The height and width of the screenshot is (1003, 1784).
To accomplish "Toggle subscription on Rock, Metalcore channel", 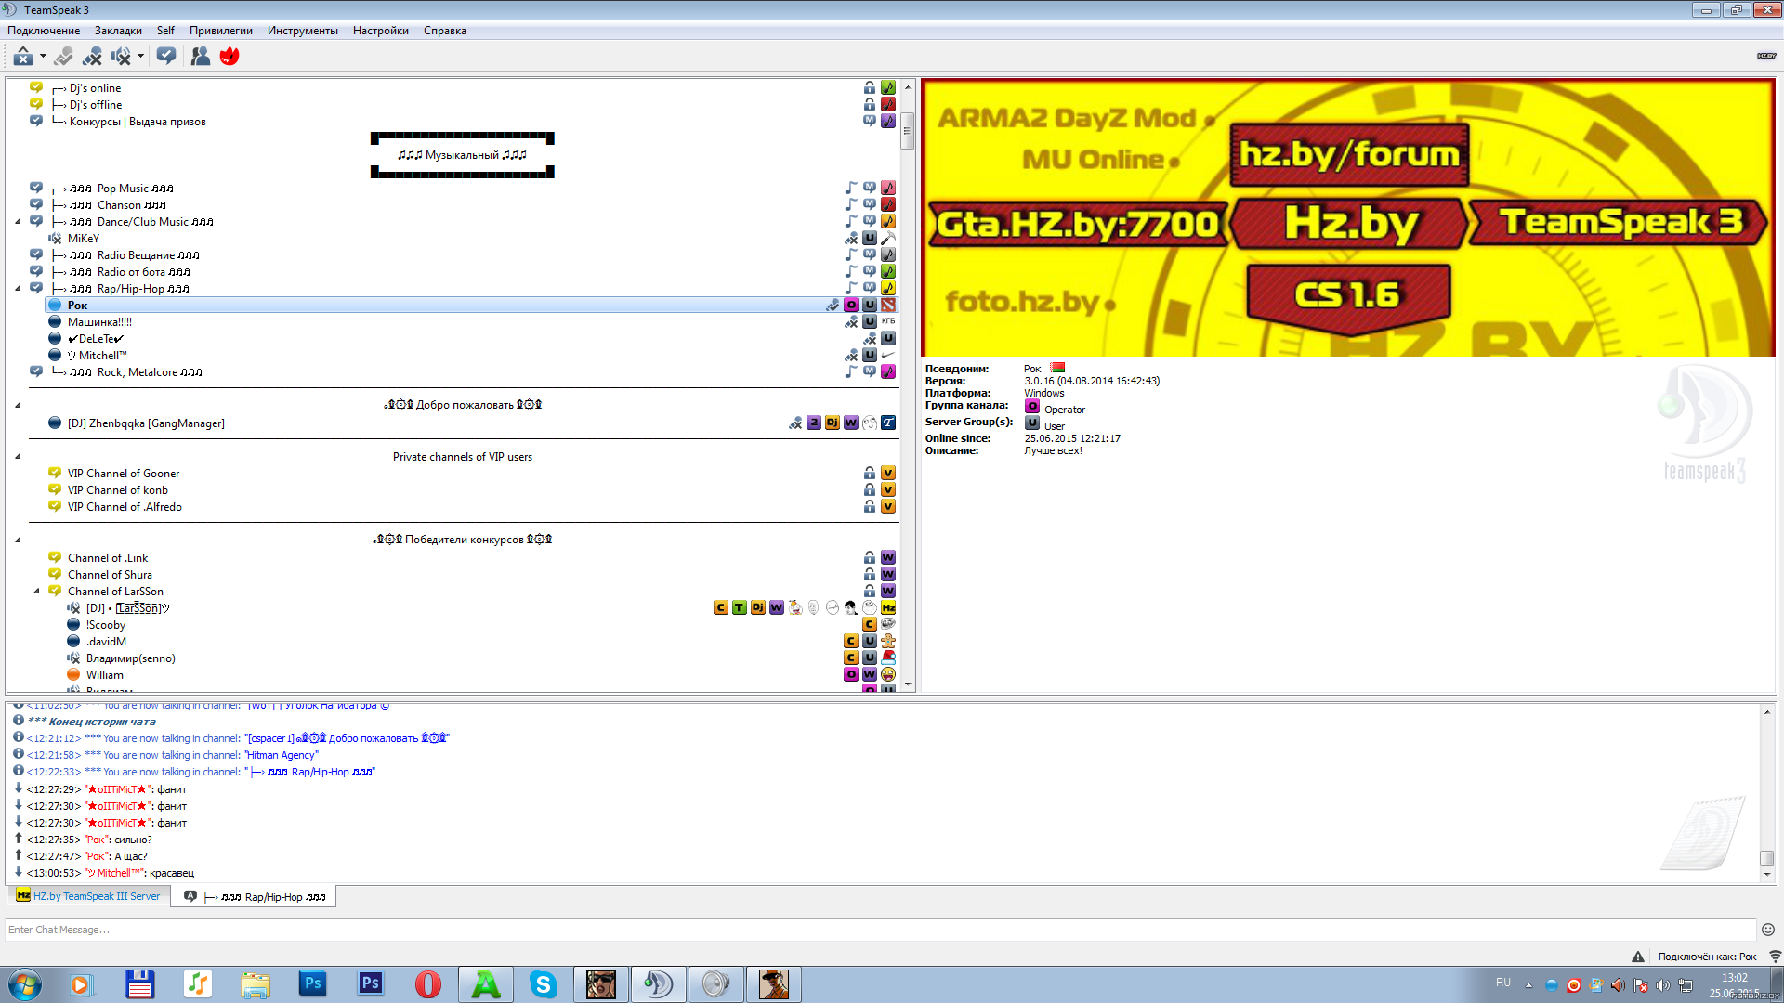I will 36,371.
